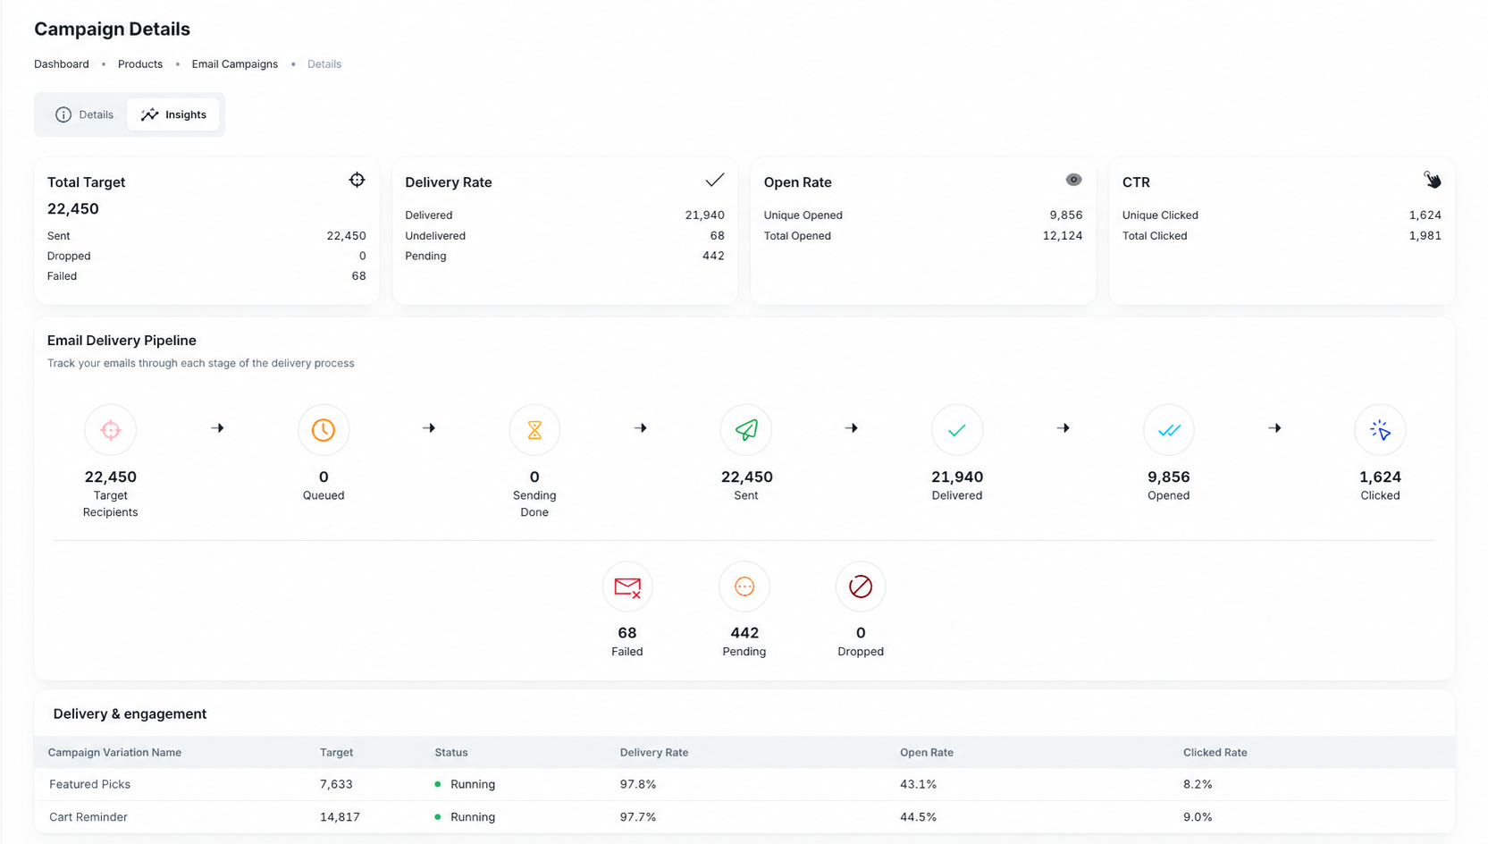Click the 44.5% open rate cell
1488x844 pixels.
918,817
